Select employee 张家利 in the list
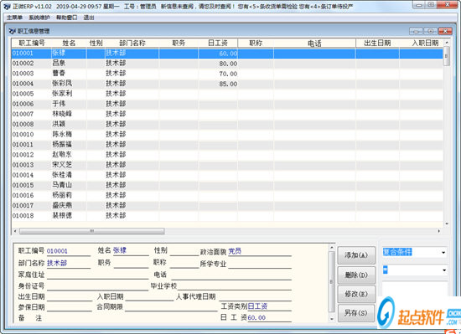461x334 pixels. point(227,94)
